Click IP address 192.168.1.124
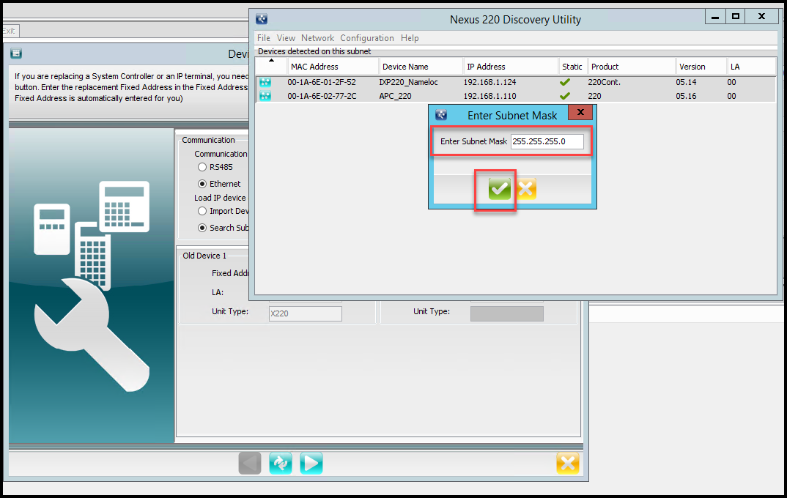The height and width of the screenshot is (498, 787). click(489, 82)
